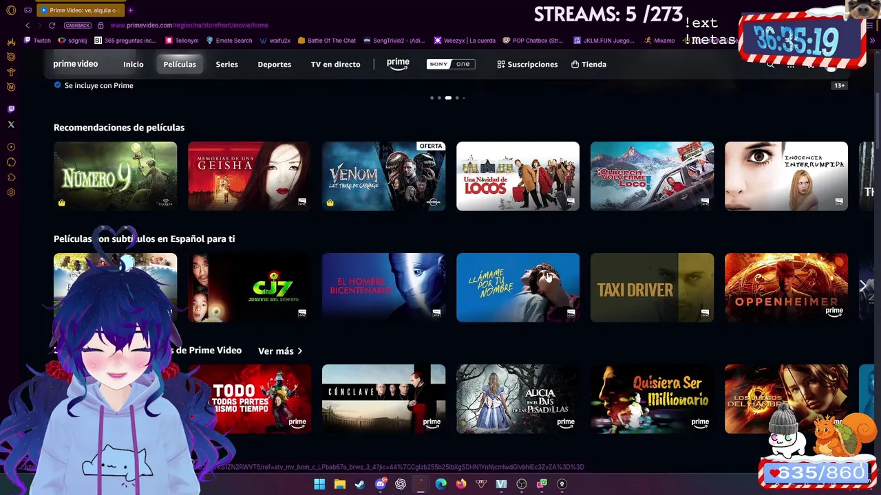Open Quisiera Ser Millionario thumbnail
The image size is (881, 495).
coord(652,399)
